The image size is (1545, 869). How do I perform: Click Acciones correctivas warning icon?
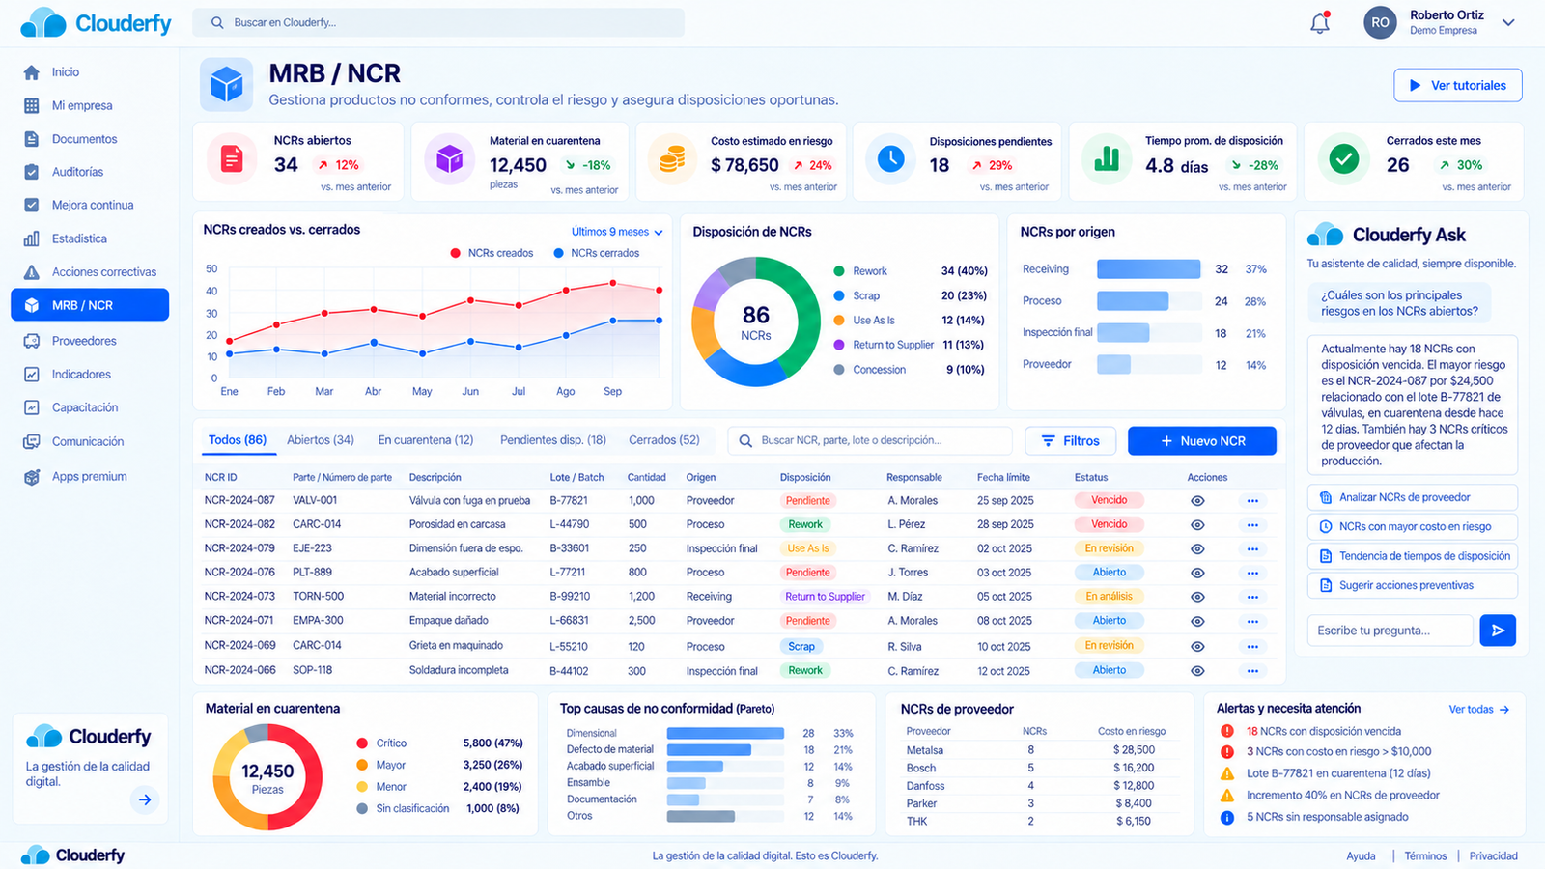[32, 272]
